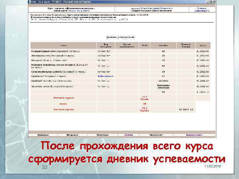Click the Повторное обучение result cell

tap(163, 87)
